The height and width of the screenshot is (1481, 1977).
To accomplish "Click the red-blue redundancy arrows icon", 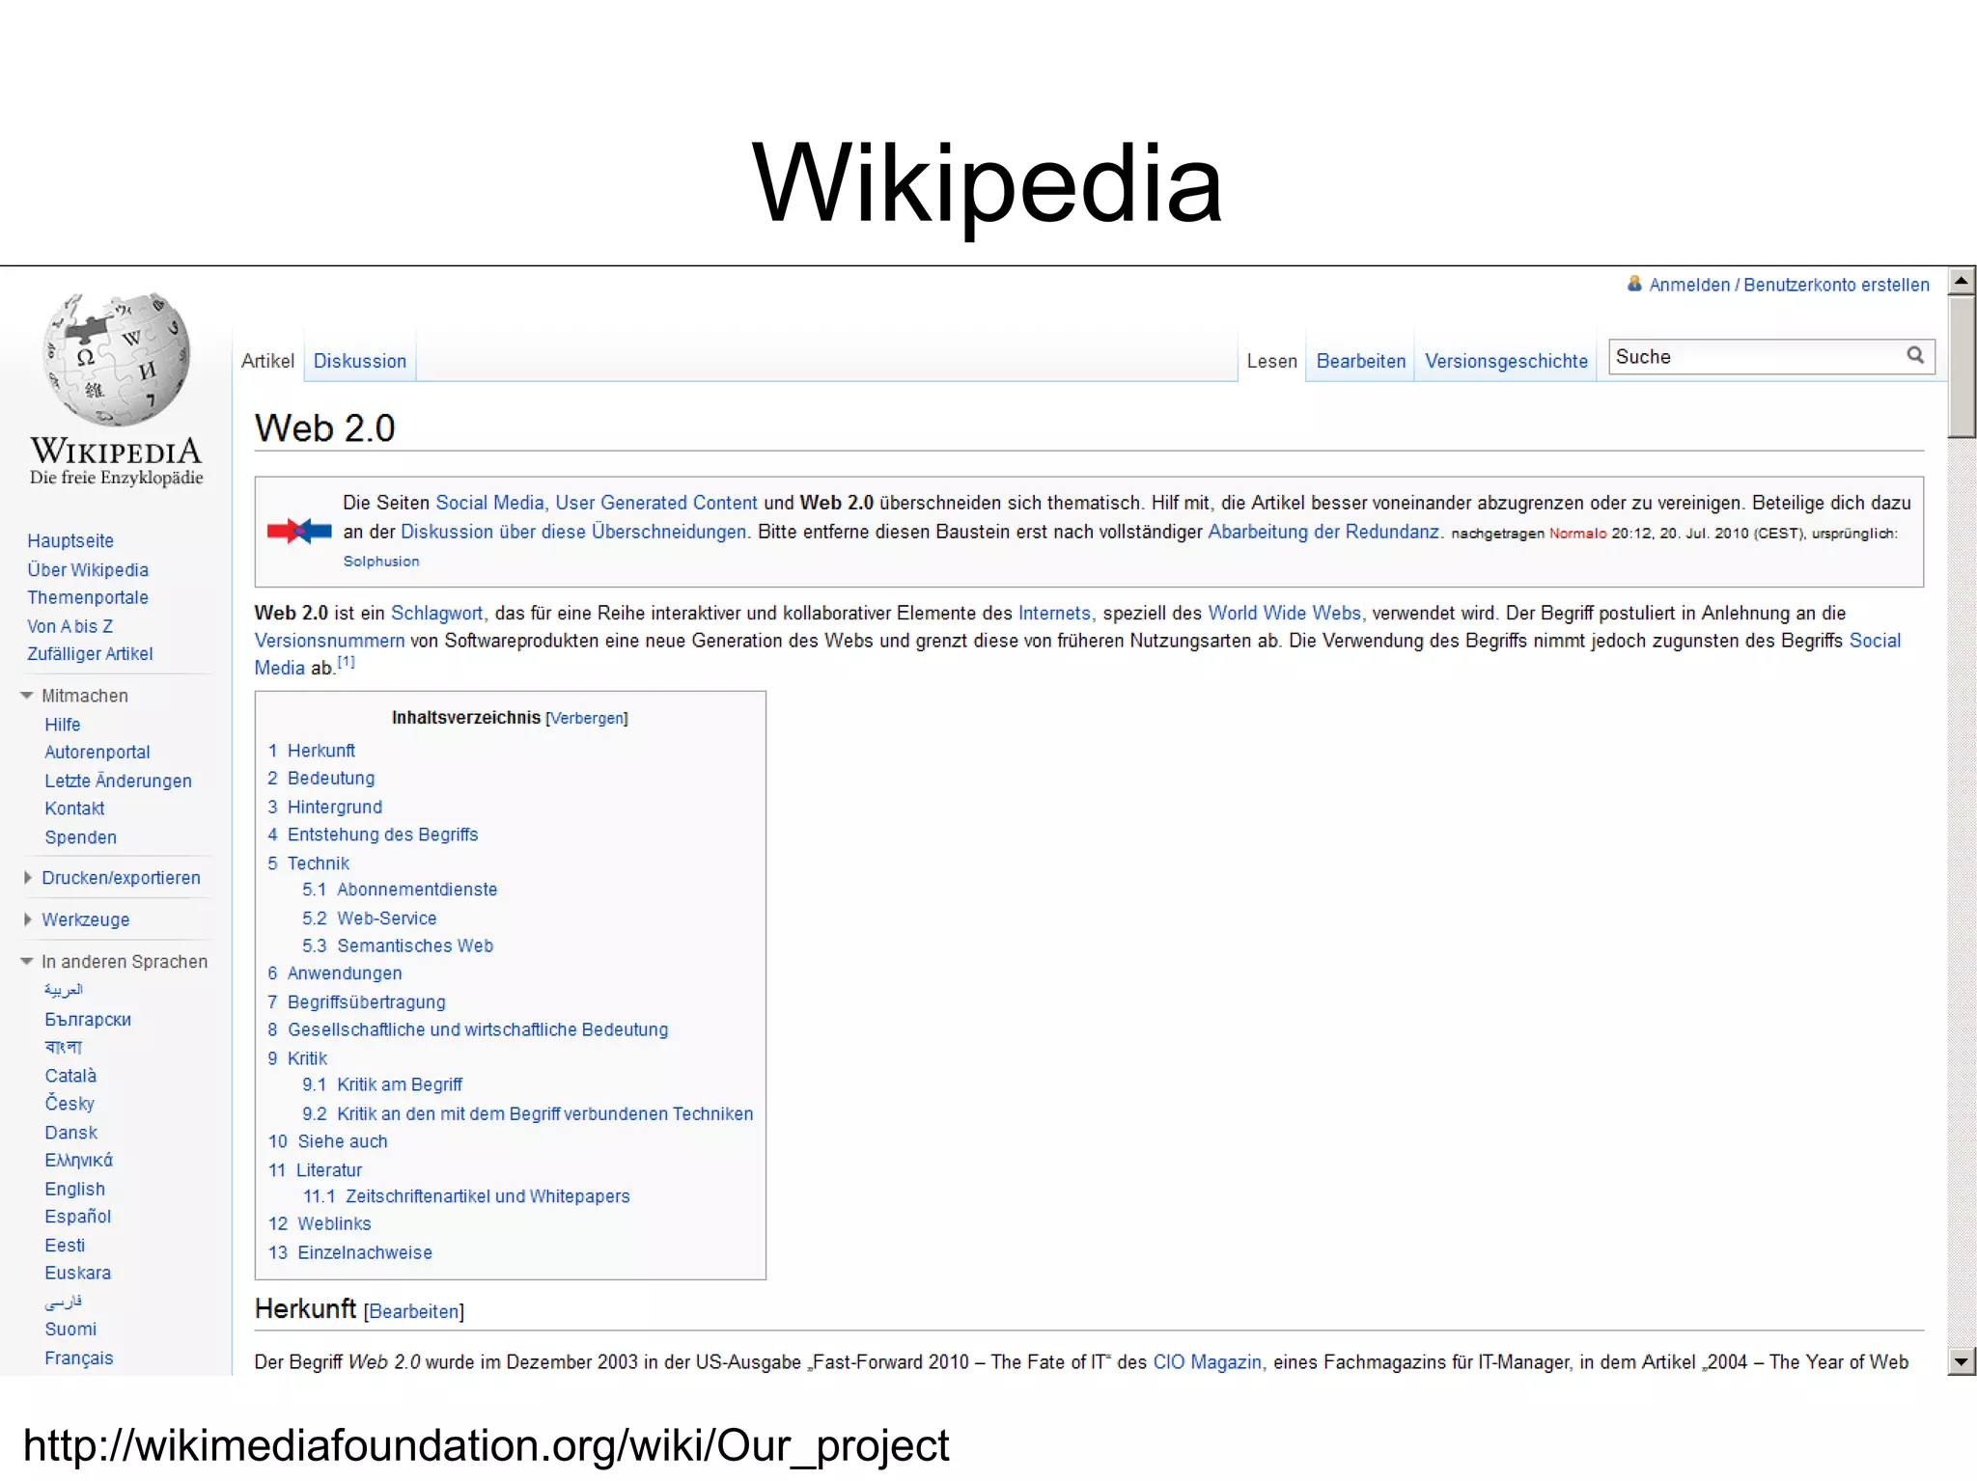I will pos(298,531).
